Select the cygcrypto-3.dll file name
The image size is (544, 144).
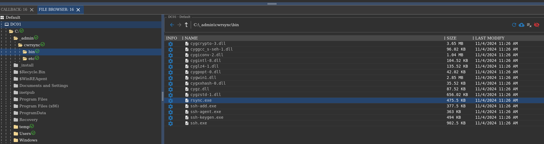pos(208,44)
